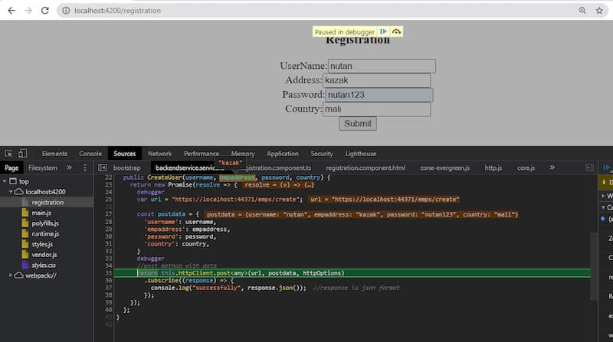The width and height of the screenshot is (613, 342).
Task: Open polyfills.js in the file tree
Action: pos(45,223)
